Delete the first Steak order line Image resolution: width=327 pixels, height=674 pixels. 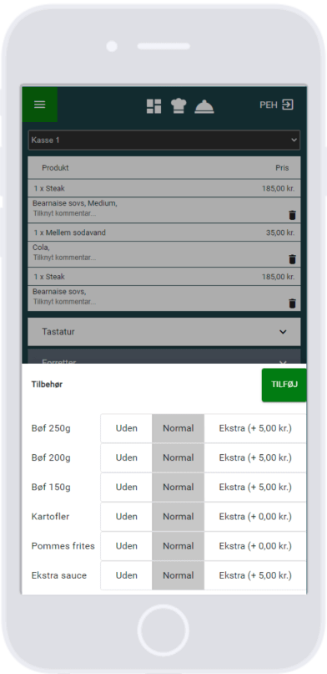[x=292, y=216]
